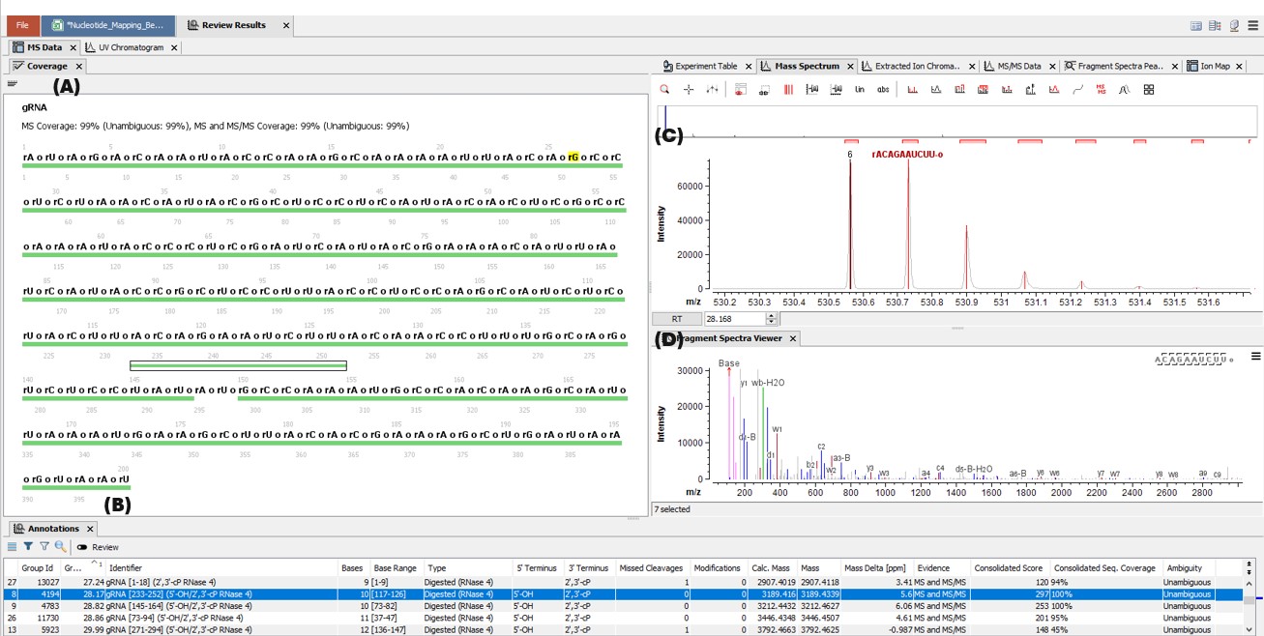Click the magnifier zoom icon in spectrum toolbar
The image size is (1264, 636).
665,90
